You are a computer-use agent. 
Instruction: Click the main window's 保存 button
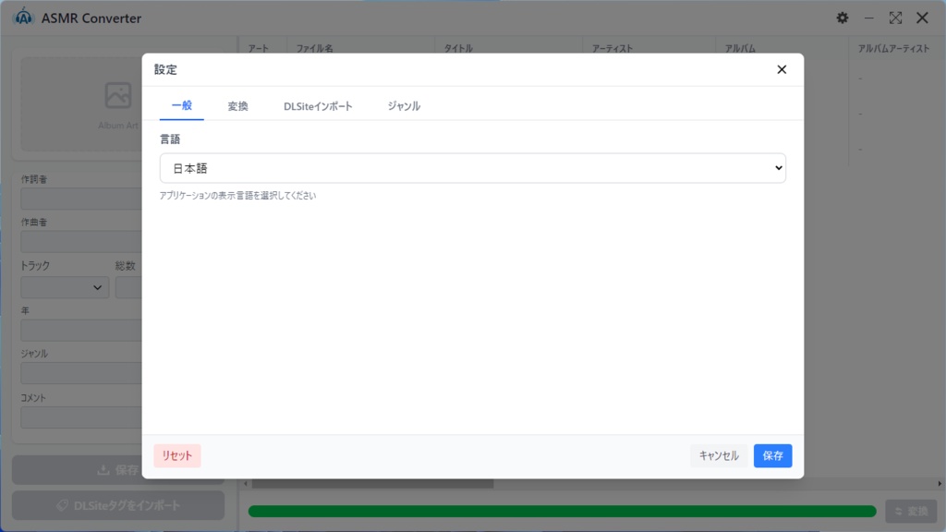78,470
